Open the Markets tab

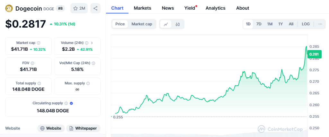[x=142, y=8]
